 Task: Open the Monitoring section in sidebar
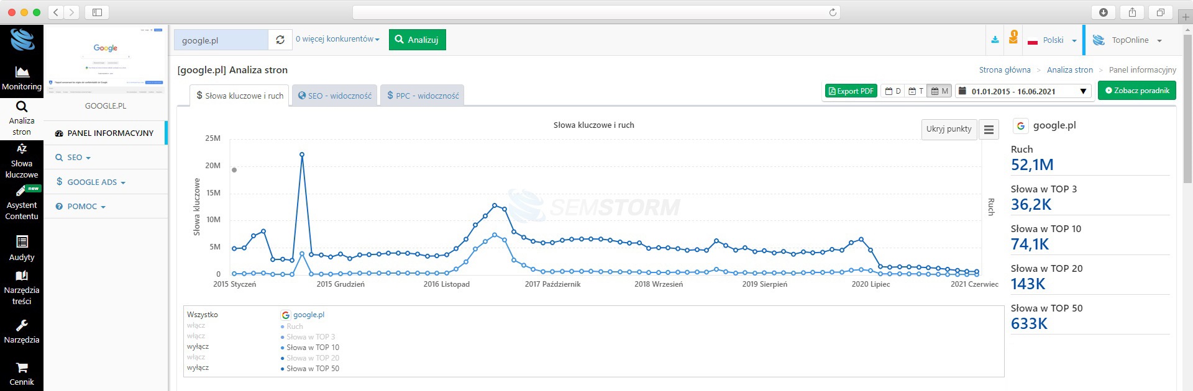pos(22,79)
